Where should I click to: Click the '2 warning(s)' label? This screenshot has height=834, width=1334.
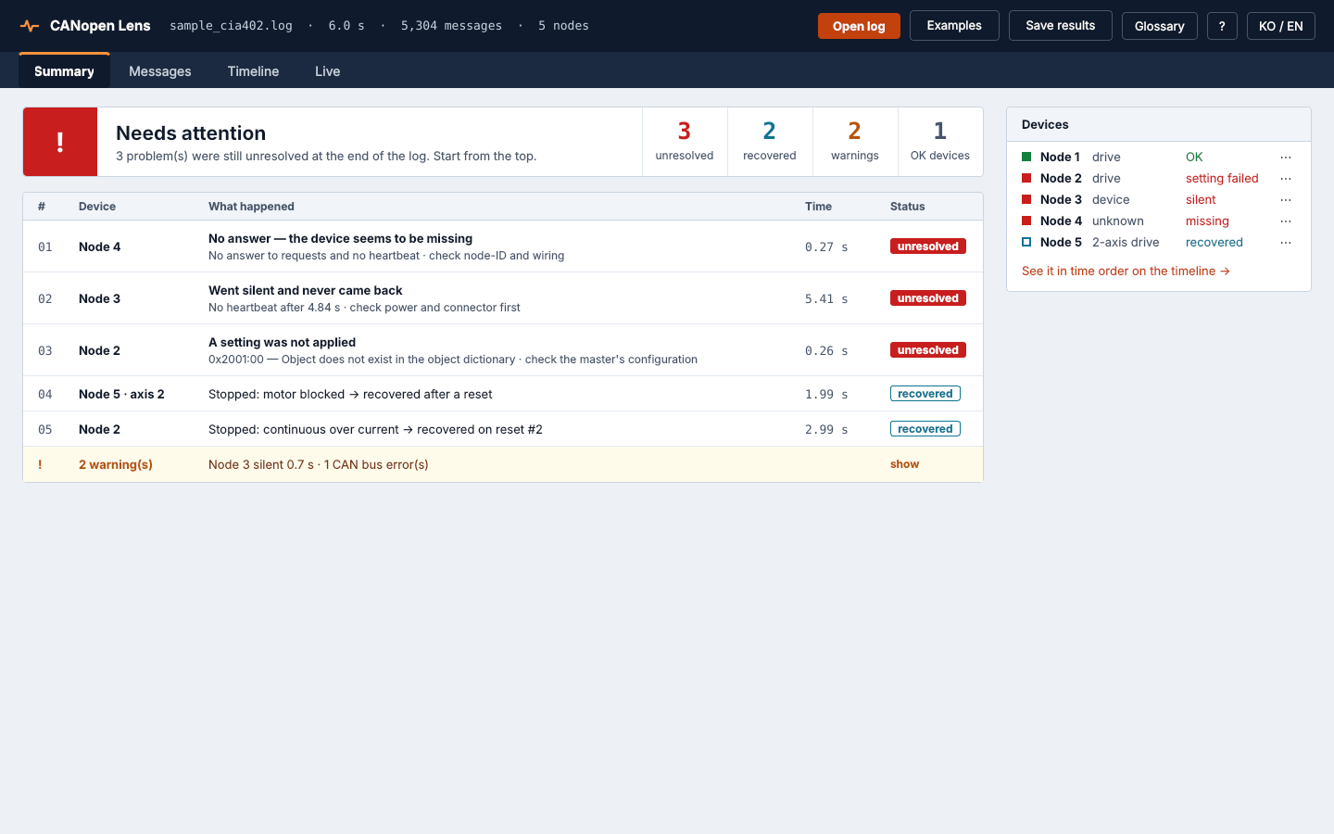pos(116,464)
